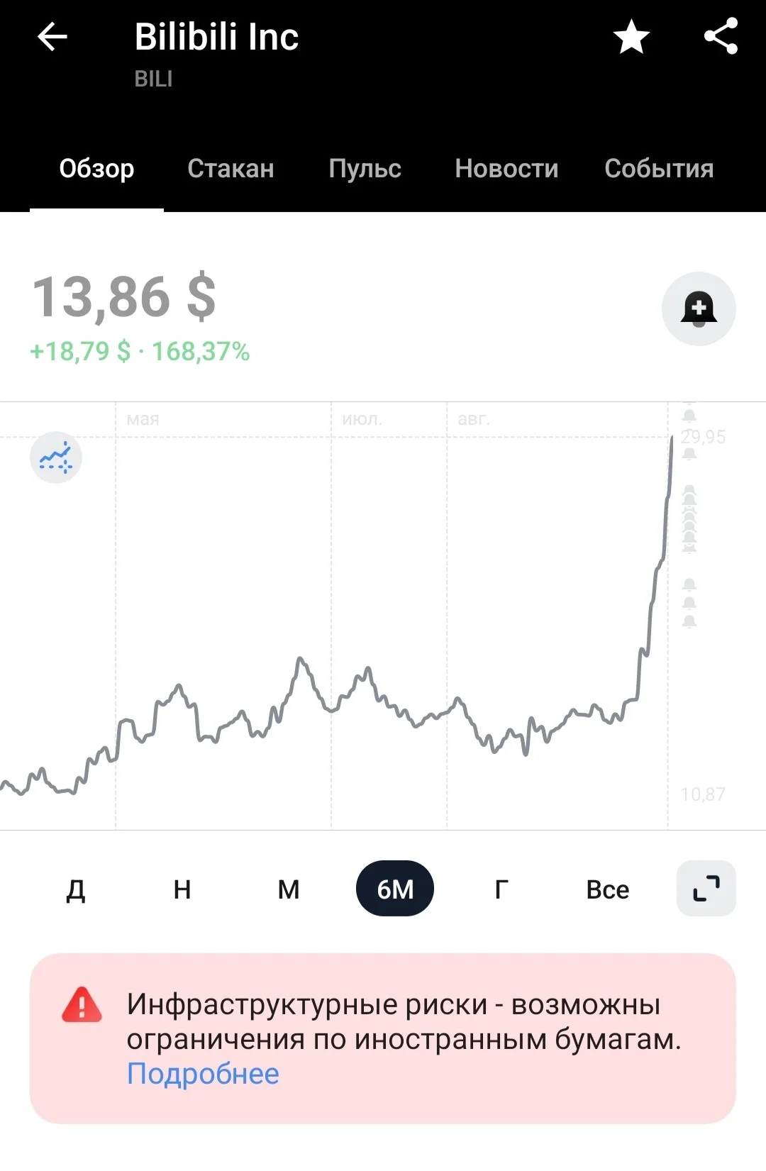This screenshot has width=766, height=1171.
Task: Select the Г year period
Action: 501,889
